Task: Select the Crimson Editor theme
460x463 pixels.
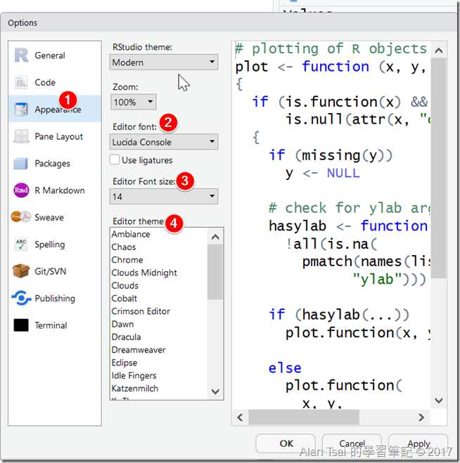Action: point(159,311)
